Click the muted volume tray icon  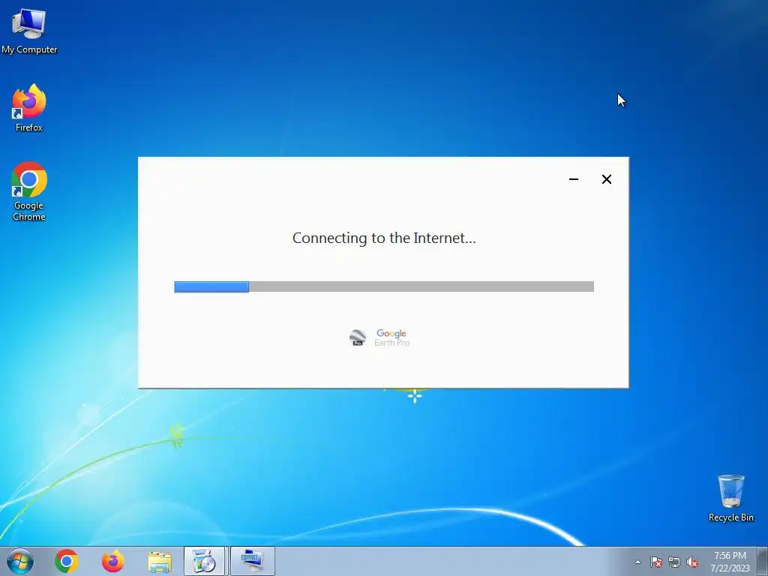pyautogui.click(x=692, y=562)
